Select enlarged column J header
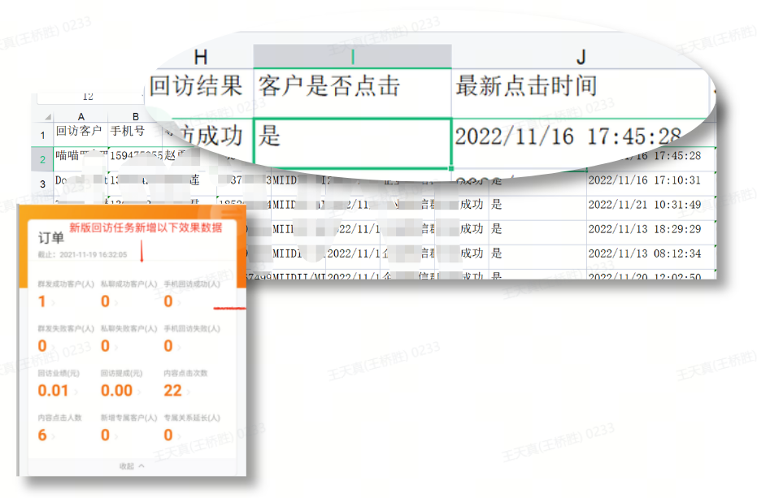Image resolution: width=757 pixels, height=498 pixels. [580, 56]
